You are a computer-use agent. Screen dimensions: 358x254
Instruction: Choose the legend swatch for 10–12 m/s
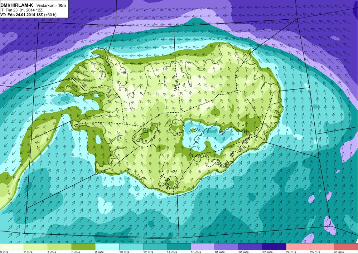pos(131,247)
